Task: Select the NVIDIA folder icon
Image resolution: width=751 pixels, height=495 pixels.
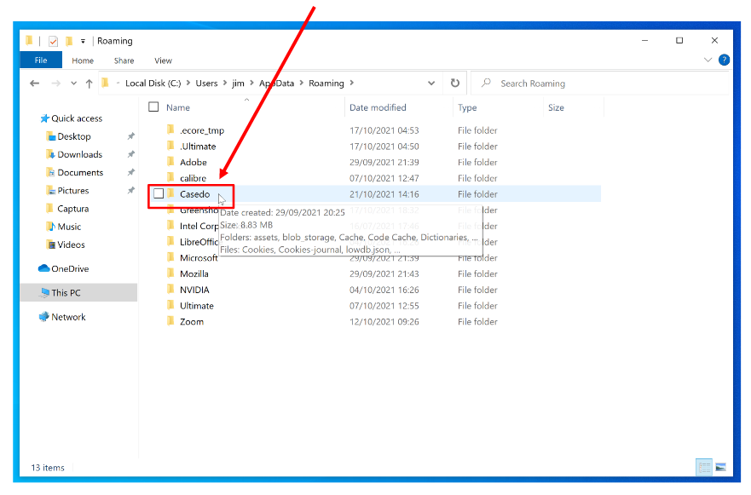Action: point(170,289)
